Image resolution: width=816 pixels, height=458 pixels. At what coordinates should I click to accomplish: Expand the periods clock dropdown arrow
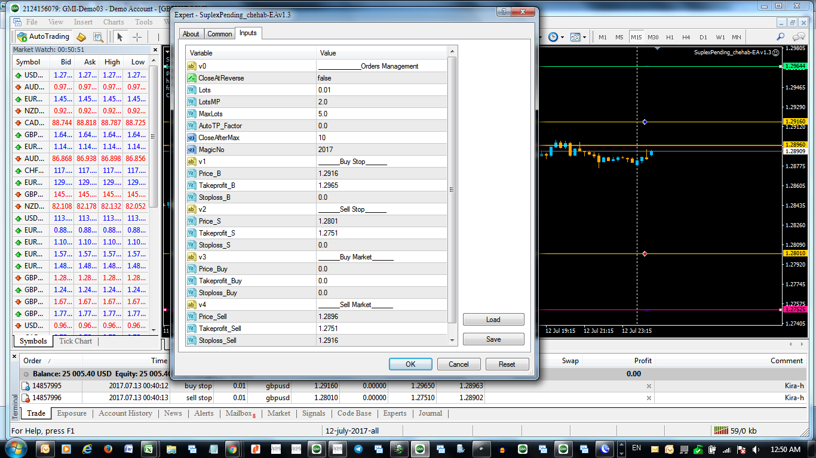coord(562,37)
